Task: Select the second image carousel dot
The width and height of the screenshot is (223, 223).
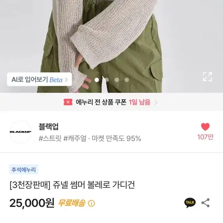Action: [x=107, y=80]
